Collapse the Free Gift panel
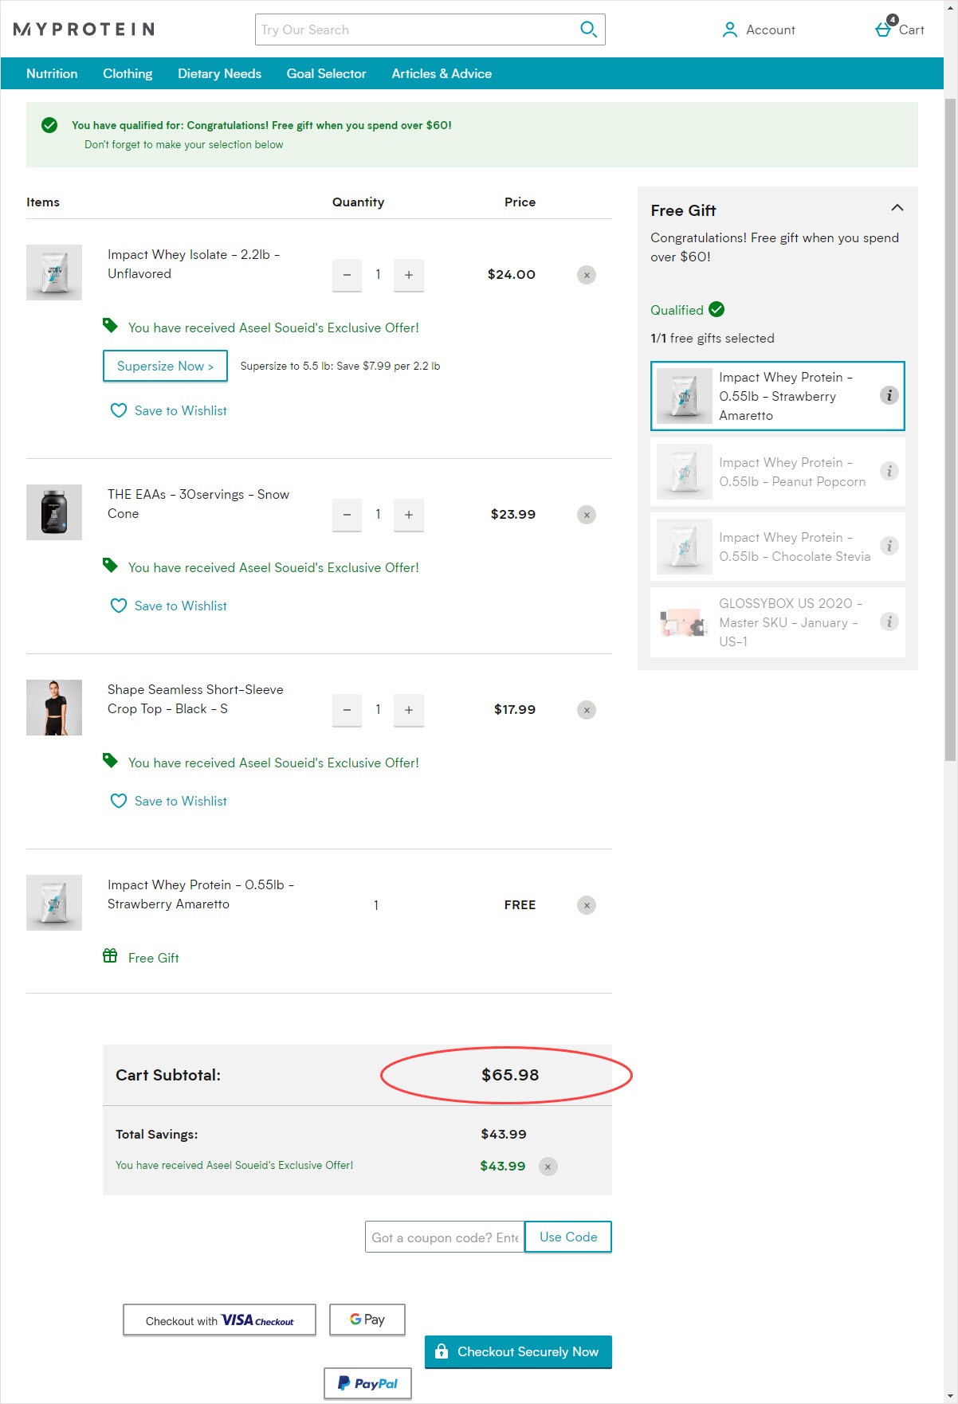 coord(897,208)
